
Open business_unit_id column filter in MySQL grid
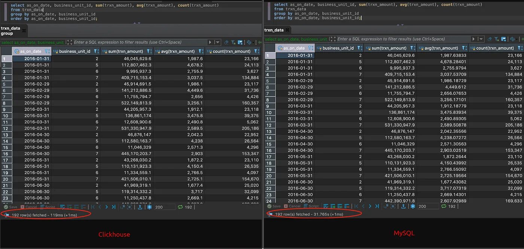click(359, 48)
